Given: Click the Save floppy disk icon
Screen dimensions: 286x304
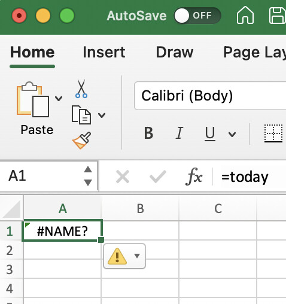Looking at the screenshot, I should 278,16.
